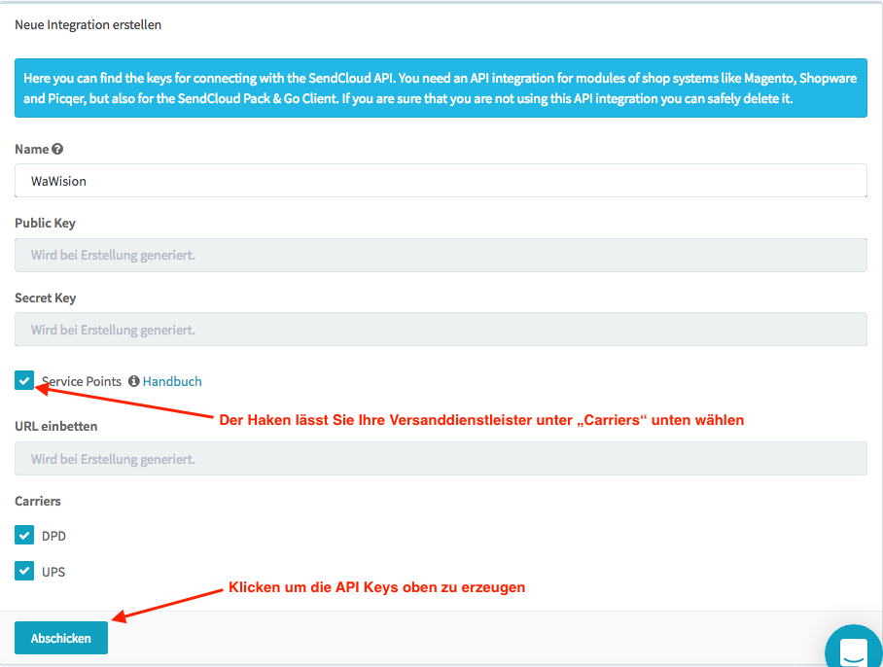Viewport: 883px width, 667px height.
Task: Click the UPS label text
Action: (54, 572)
